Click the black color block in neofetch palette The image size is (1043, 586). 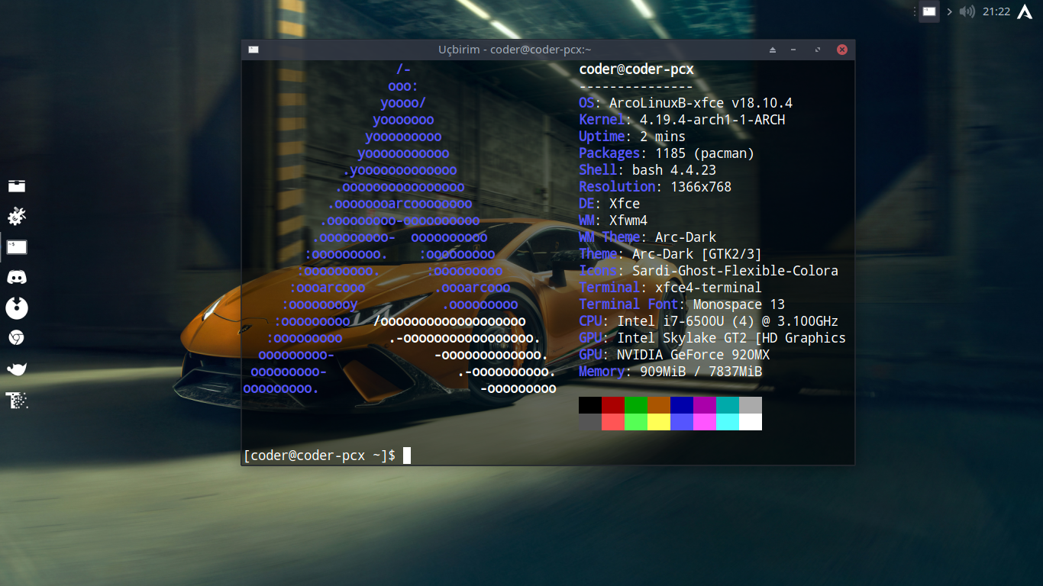click(x=590, y=405)
